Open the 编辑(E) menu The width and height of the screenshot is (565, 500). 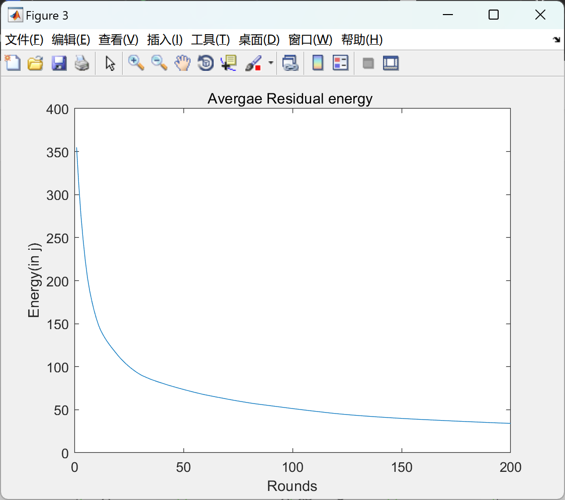(71, 39)
